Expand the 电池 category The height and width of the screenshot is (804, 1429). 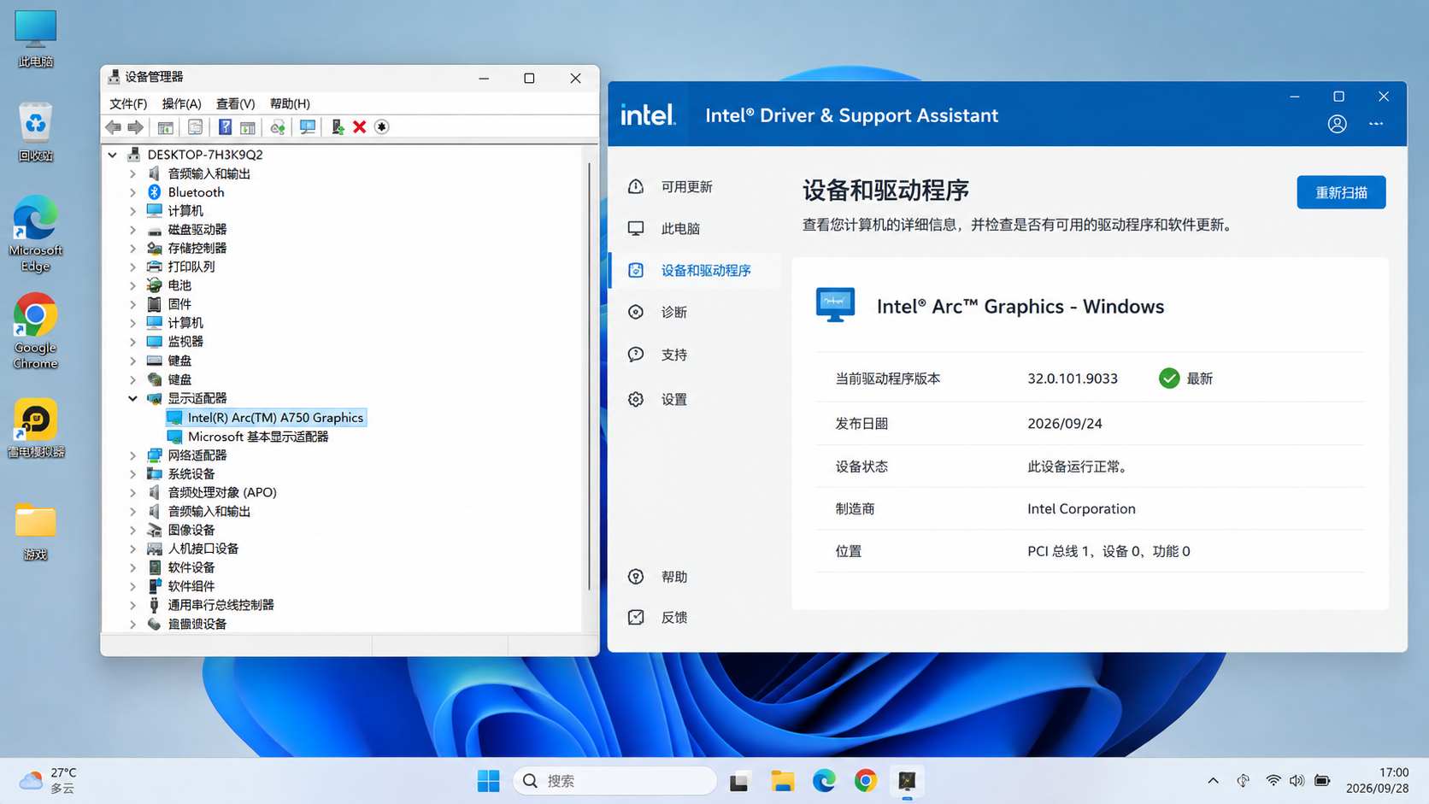point(132,285)
